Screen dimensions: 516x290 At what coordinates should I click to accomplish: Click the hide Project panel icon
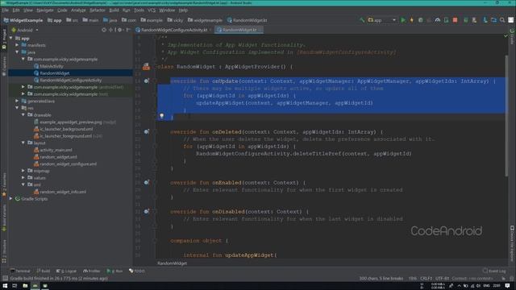point(128,30)
